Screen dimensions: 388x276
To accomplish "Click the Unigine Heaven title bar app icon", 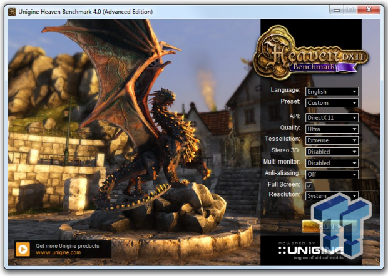I will point(12,12).
